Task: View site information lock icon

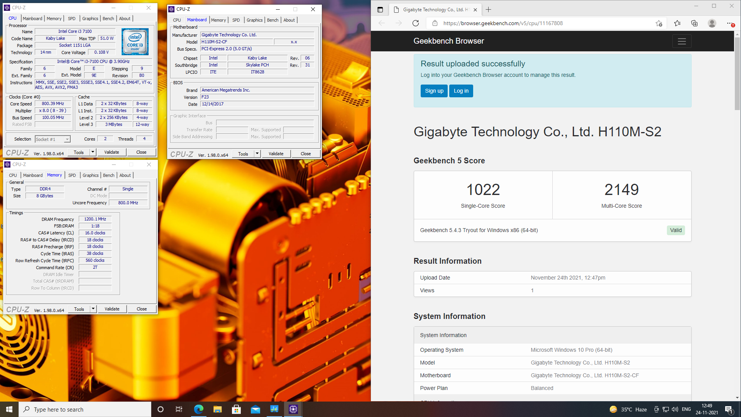Action: pos(435,23)
